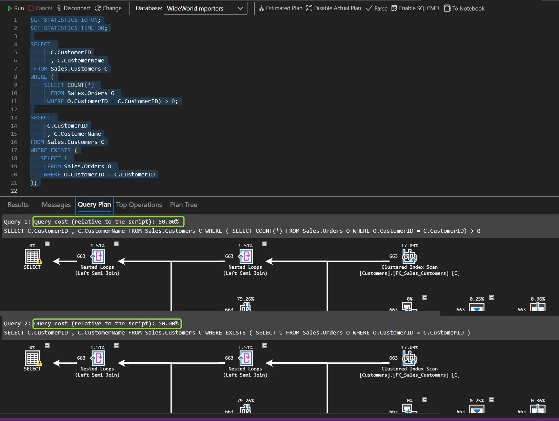Open the WideWorldImporters database dropdown
The image size is (559, 421).
tap(205, 8)
